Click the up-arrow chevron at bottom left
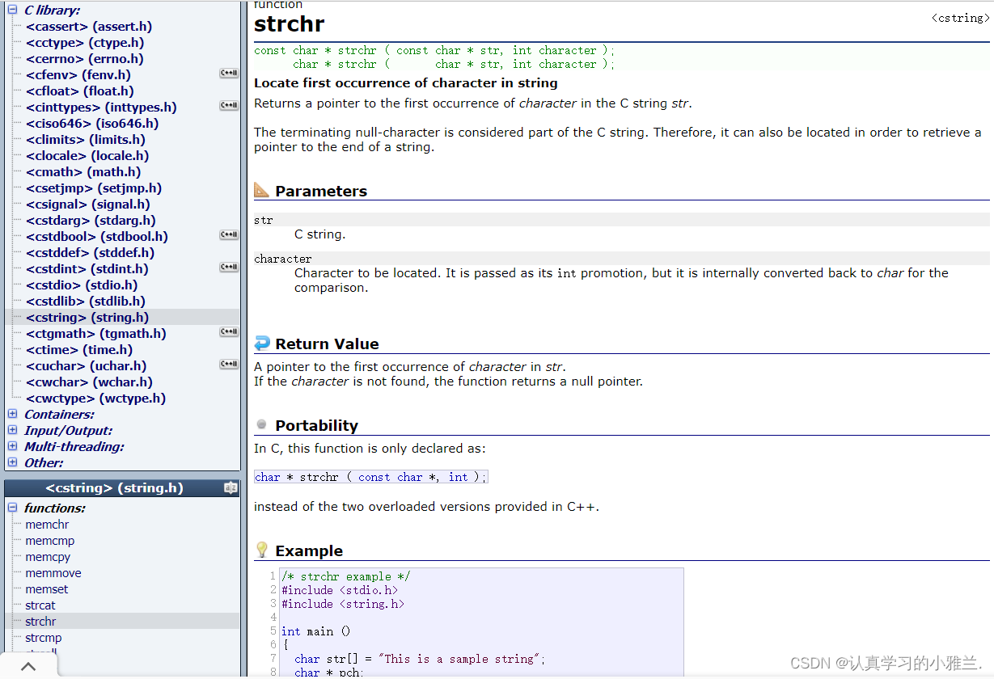Image resolution: width=994 pixels, height=679 pixels. pyautogui.click(x=28, y=667)
